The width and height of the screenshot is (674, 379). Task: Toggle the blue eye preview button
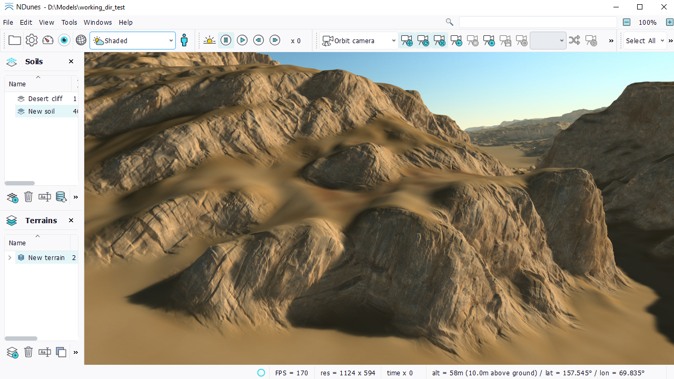pos(64,41)
